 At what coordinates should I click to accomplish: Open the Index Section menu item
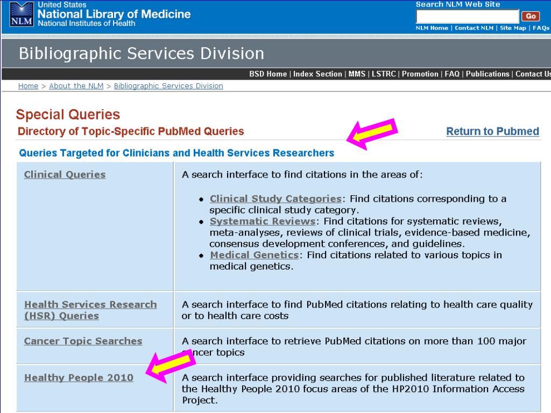[317, 74]
